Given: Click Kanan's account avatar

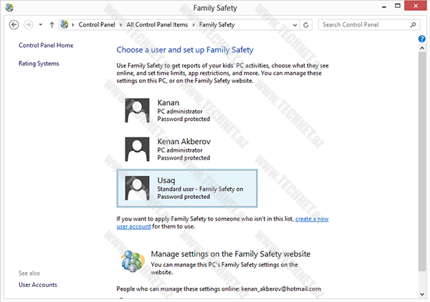Looking at the screenshot, I should click(x=138, y=110).
